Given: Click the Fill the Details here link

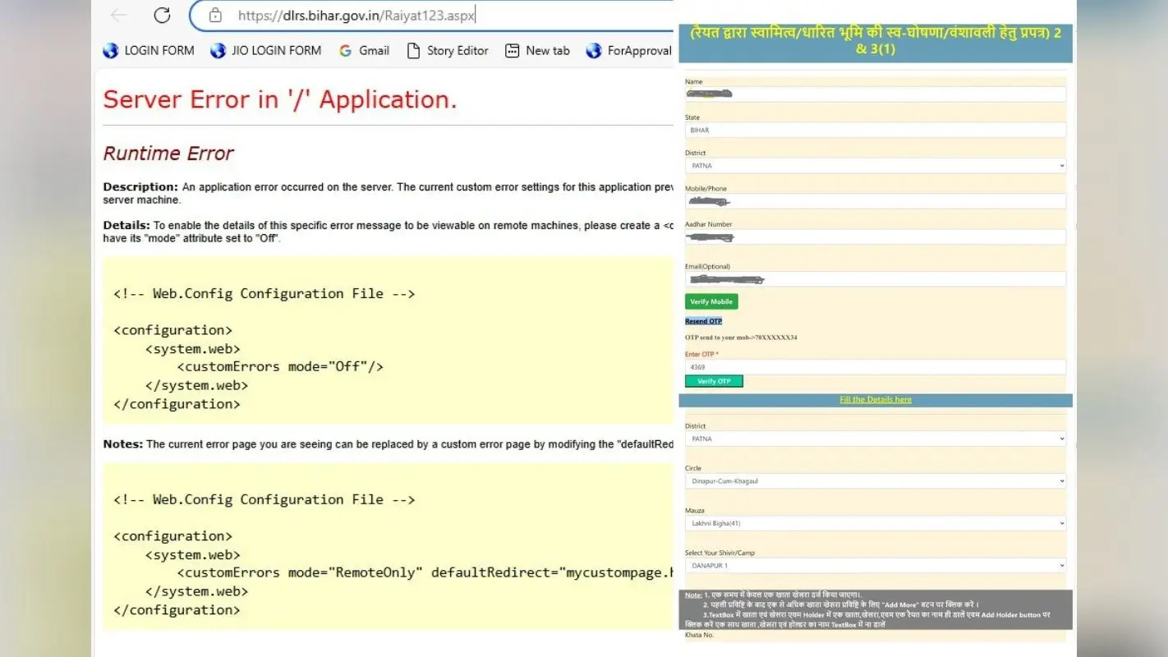Looking at the screenshot, I should click(876, 400).
